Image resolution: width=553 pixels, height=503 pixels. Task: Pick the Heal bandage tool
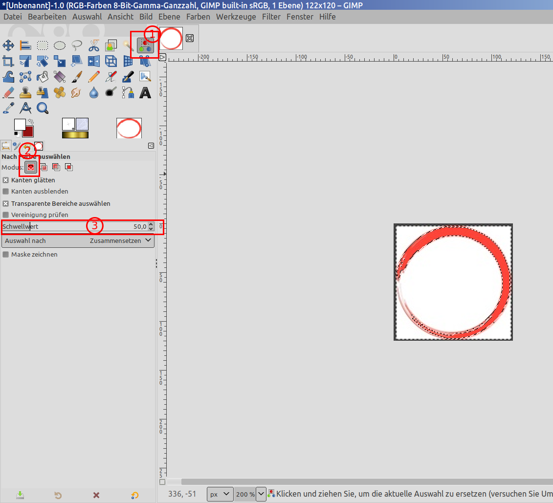60,92
